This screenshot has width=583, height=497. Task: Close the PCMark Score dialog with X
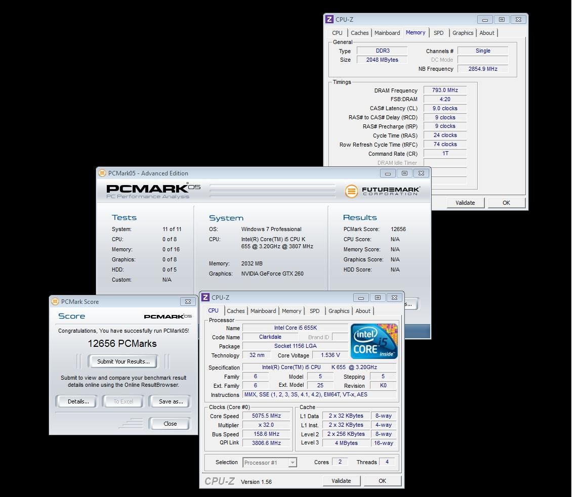[x=188, y=302]
